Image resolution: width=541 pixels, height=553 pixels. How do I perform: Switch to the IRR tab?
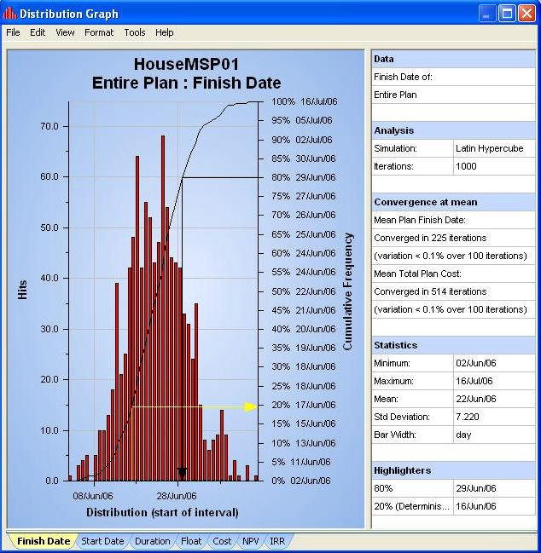(x=277, y=541)
